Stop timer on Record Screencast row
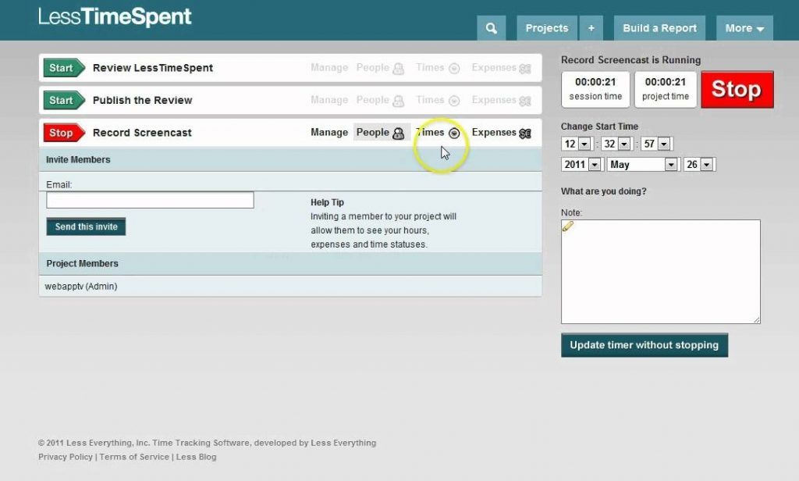 60,133
